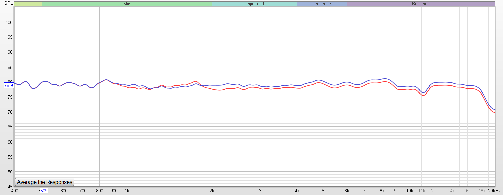Click the 6k frequency axis label
The image size is (503, 195).
pyautogui.click(x=347, y=191)
